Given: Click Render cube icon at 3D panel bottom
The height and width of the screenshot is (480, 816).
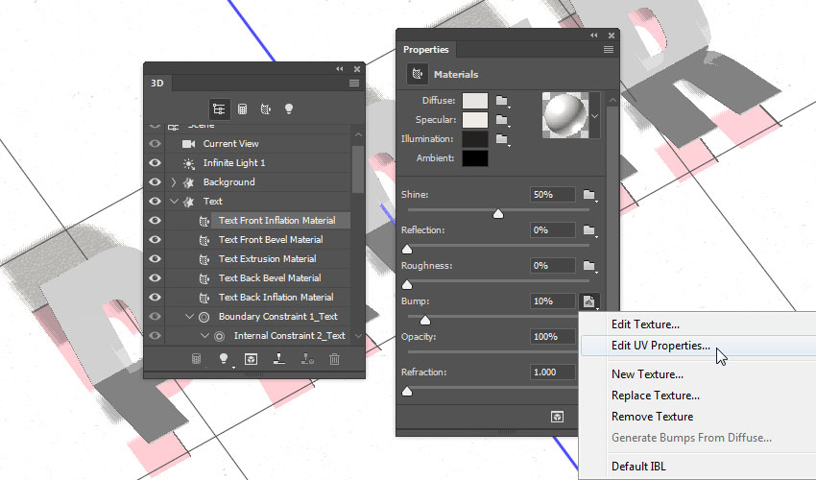Looking at the screenshot, I should 251,359.
